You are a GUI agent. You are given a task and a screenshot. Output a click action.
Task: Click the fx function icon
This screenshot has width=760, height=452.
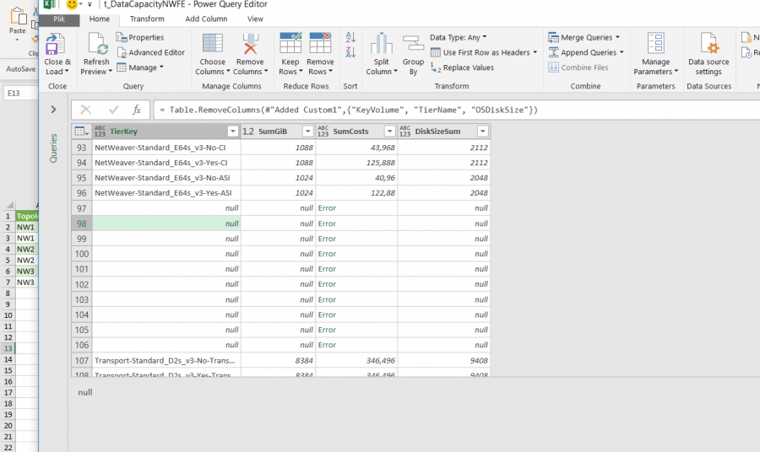coord(137,110)
